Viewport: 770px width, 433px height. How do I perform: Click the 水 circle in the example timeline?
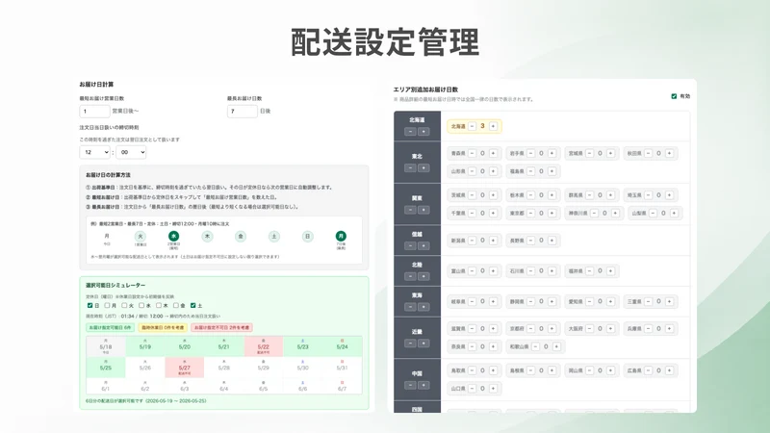coord(173,236)
